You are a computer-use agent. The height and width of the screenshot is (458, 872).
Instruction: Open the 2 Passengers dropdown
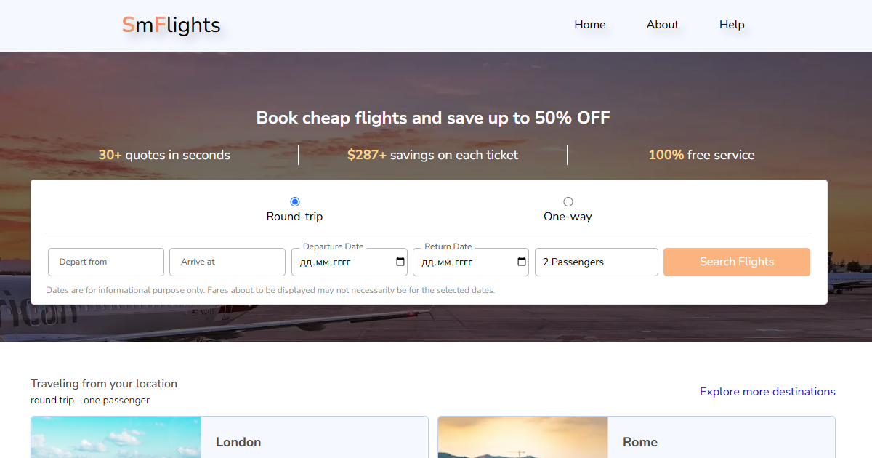(596, 262)
